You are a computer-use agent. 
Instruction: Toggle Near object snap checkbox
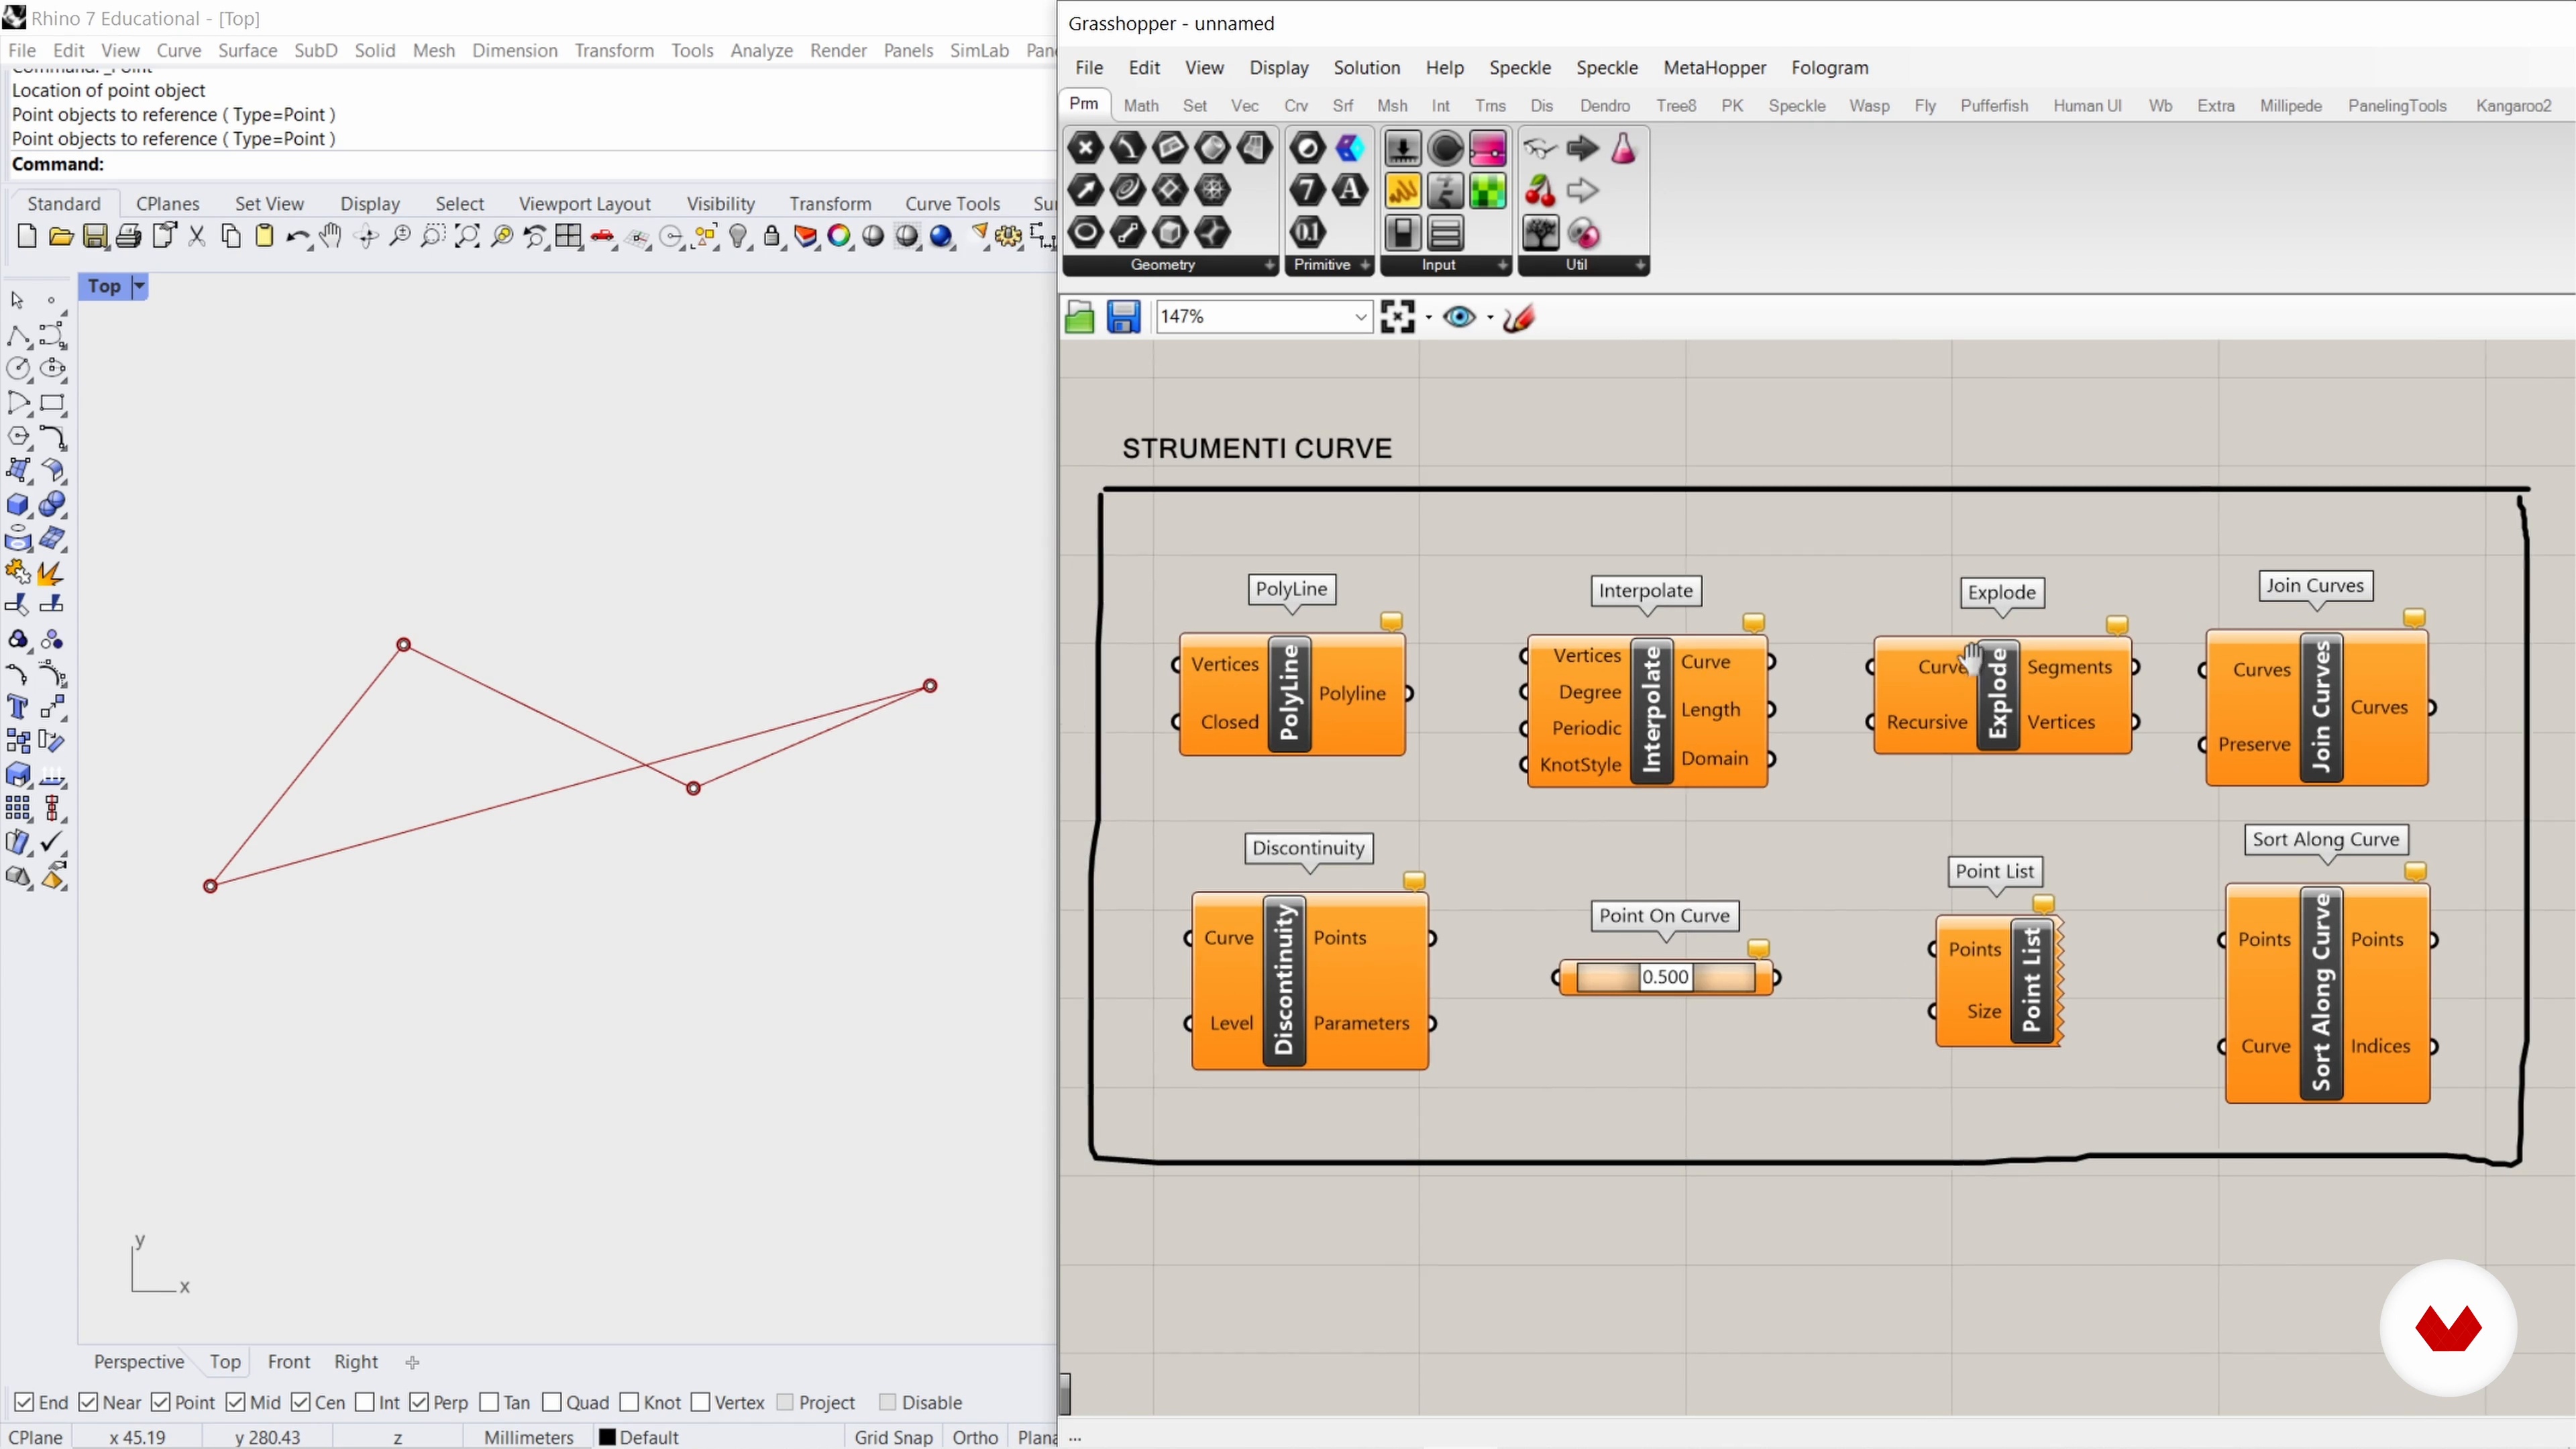tap(88, 1402)
